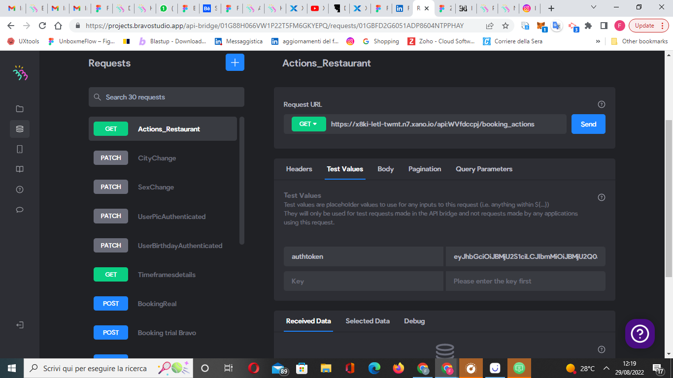Bookmark this page with star icon
Viewport: 673px width, 378px height.
pos(505,26)
